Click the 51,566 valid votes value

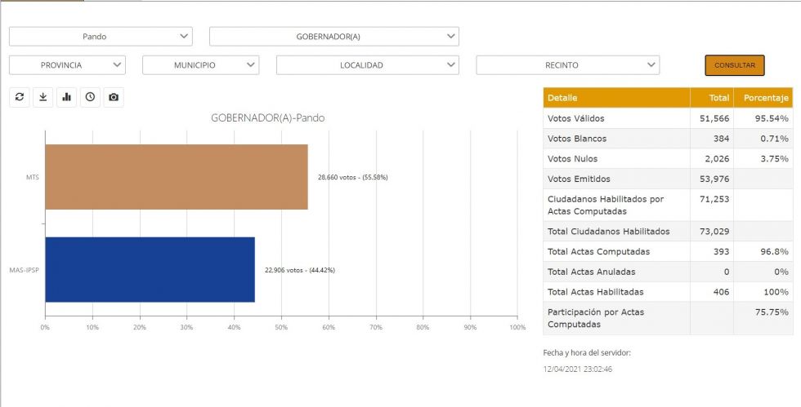click(x=714, y=118)
